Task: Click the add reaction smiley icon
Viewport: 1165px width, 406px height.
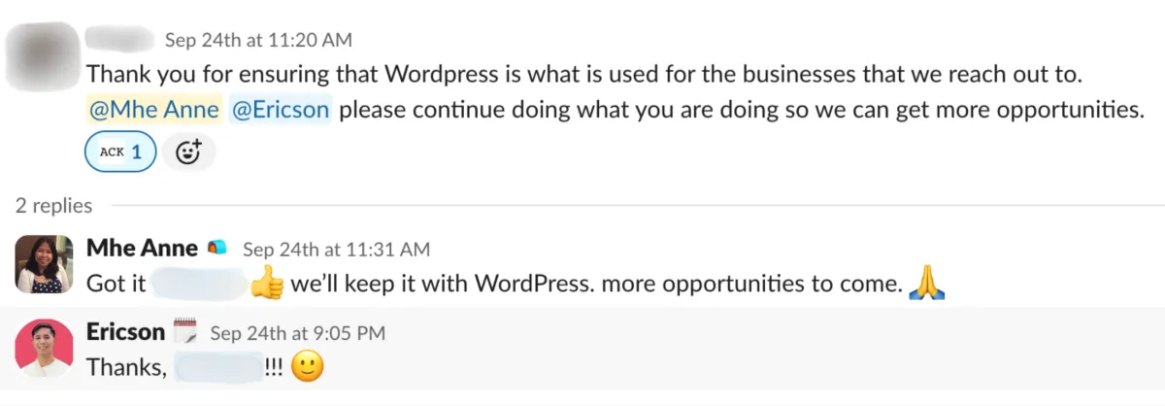Action: coord(188,152)
